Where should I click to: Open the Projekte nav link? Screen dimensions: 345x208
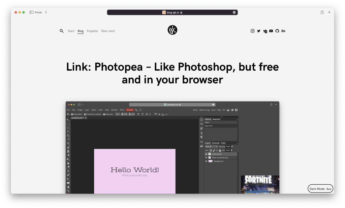pos(92,31)
